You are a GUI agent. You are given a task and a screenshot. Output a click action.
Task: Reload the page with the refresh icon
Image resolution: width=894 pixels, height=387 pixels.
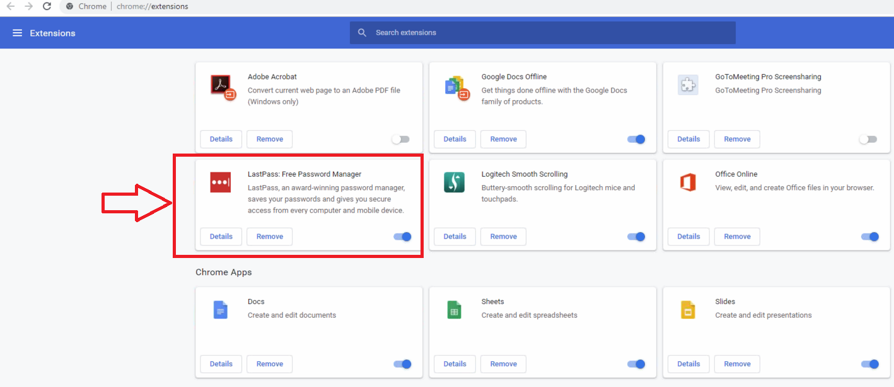click(47, 6)
